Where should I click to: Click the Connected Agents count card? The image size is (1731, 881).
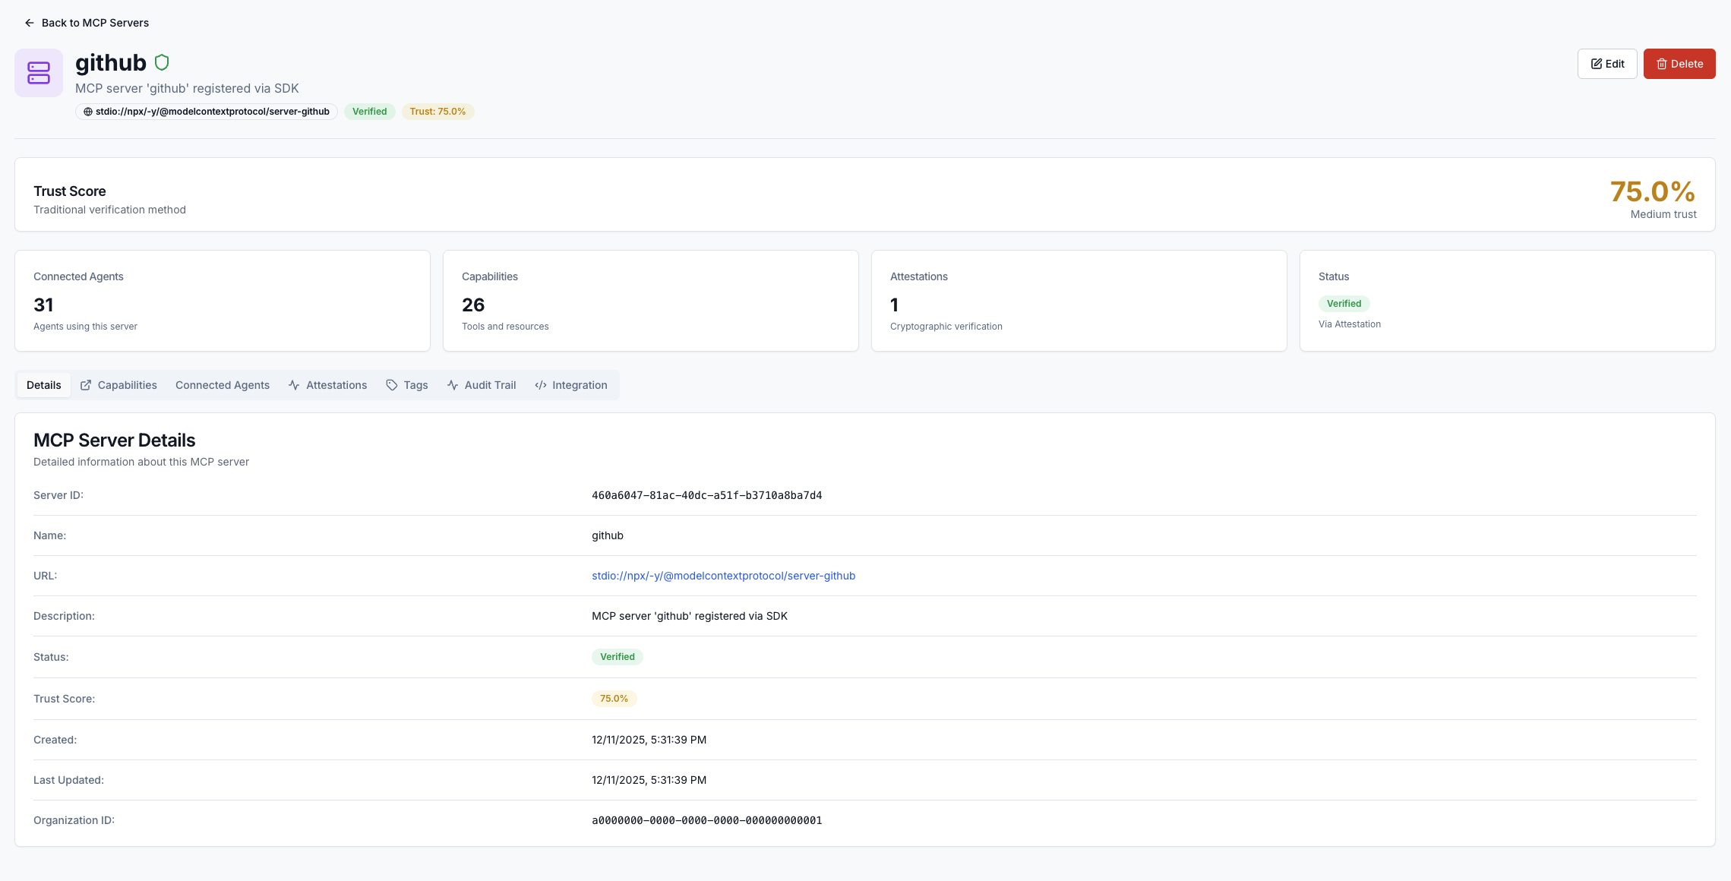223,301
